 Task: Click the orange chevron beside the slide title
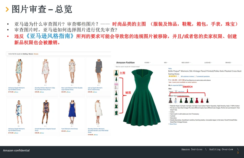click(7, 9)
